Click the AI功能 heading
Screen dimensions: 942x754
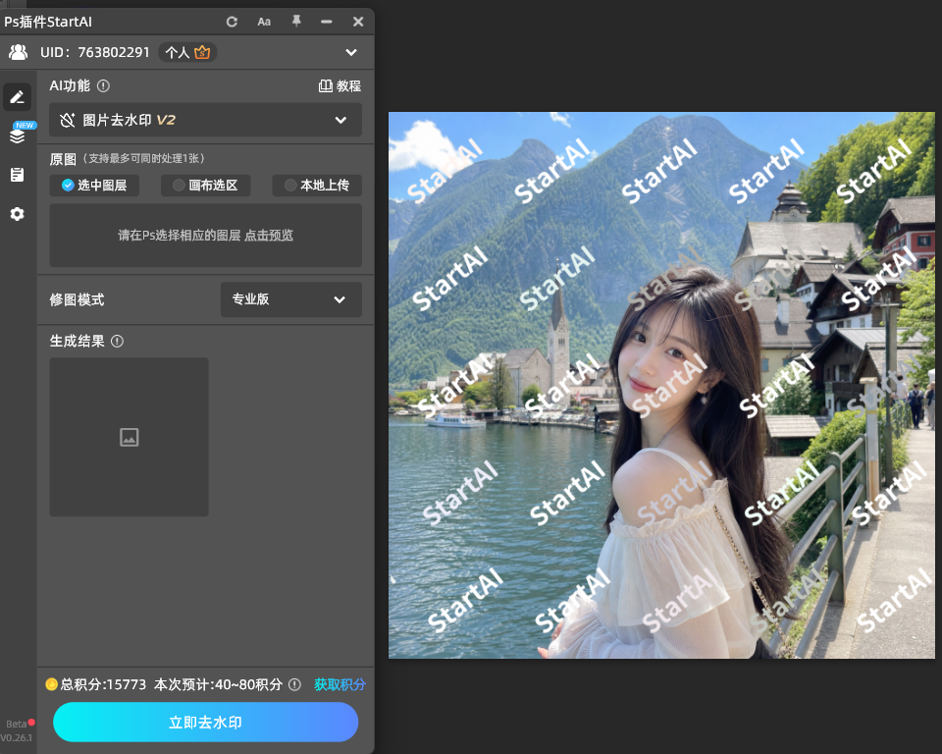coord(70,86)
